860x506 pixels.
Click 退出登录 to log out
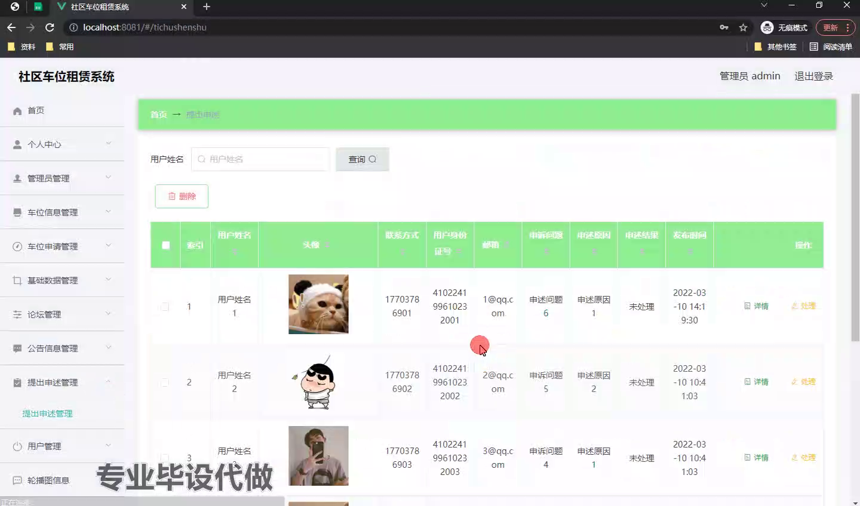pyautogui.click(x=813, y=76)
